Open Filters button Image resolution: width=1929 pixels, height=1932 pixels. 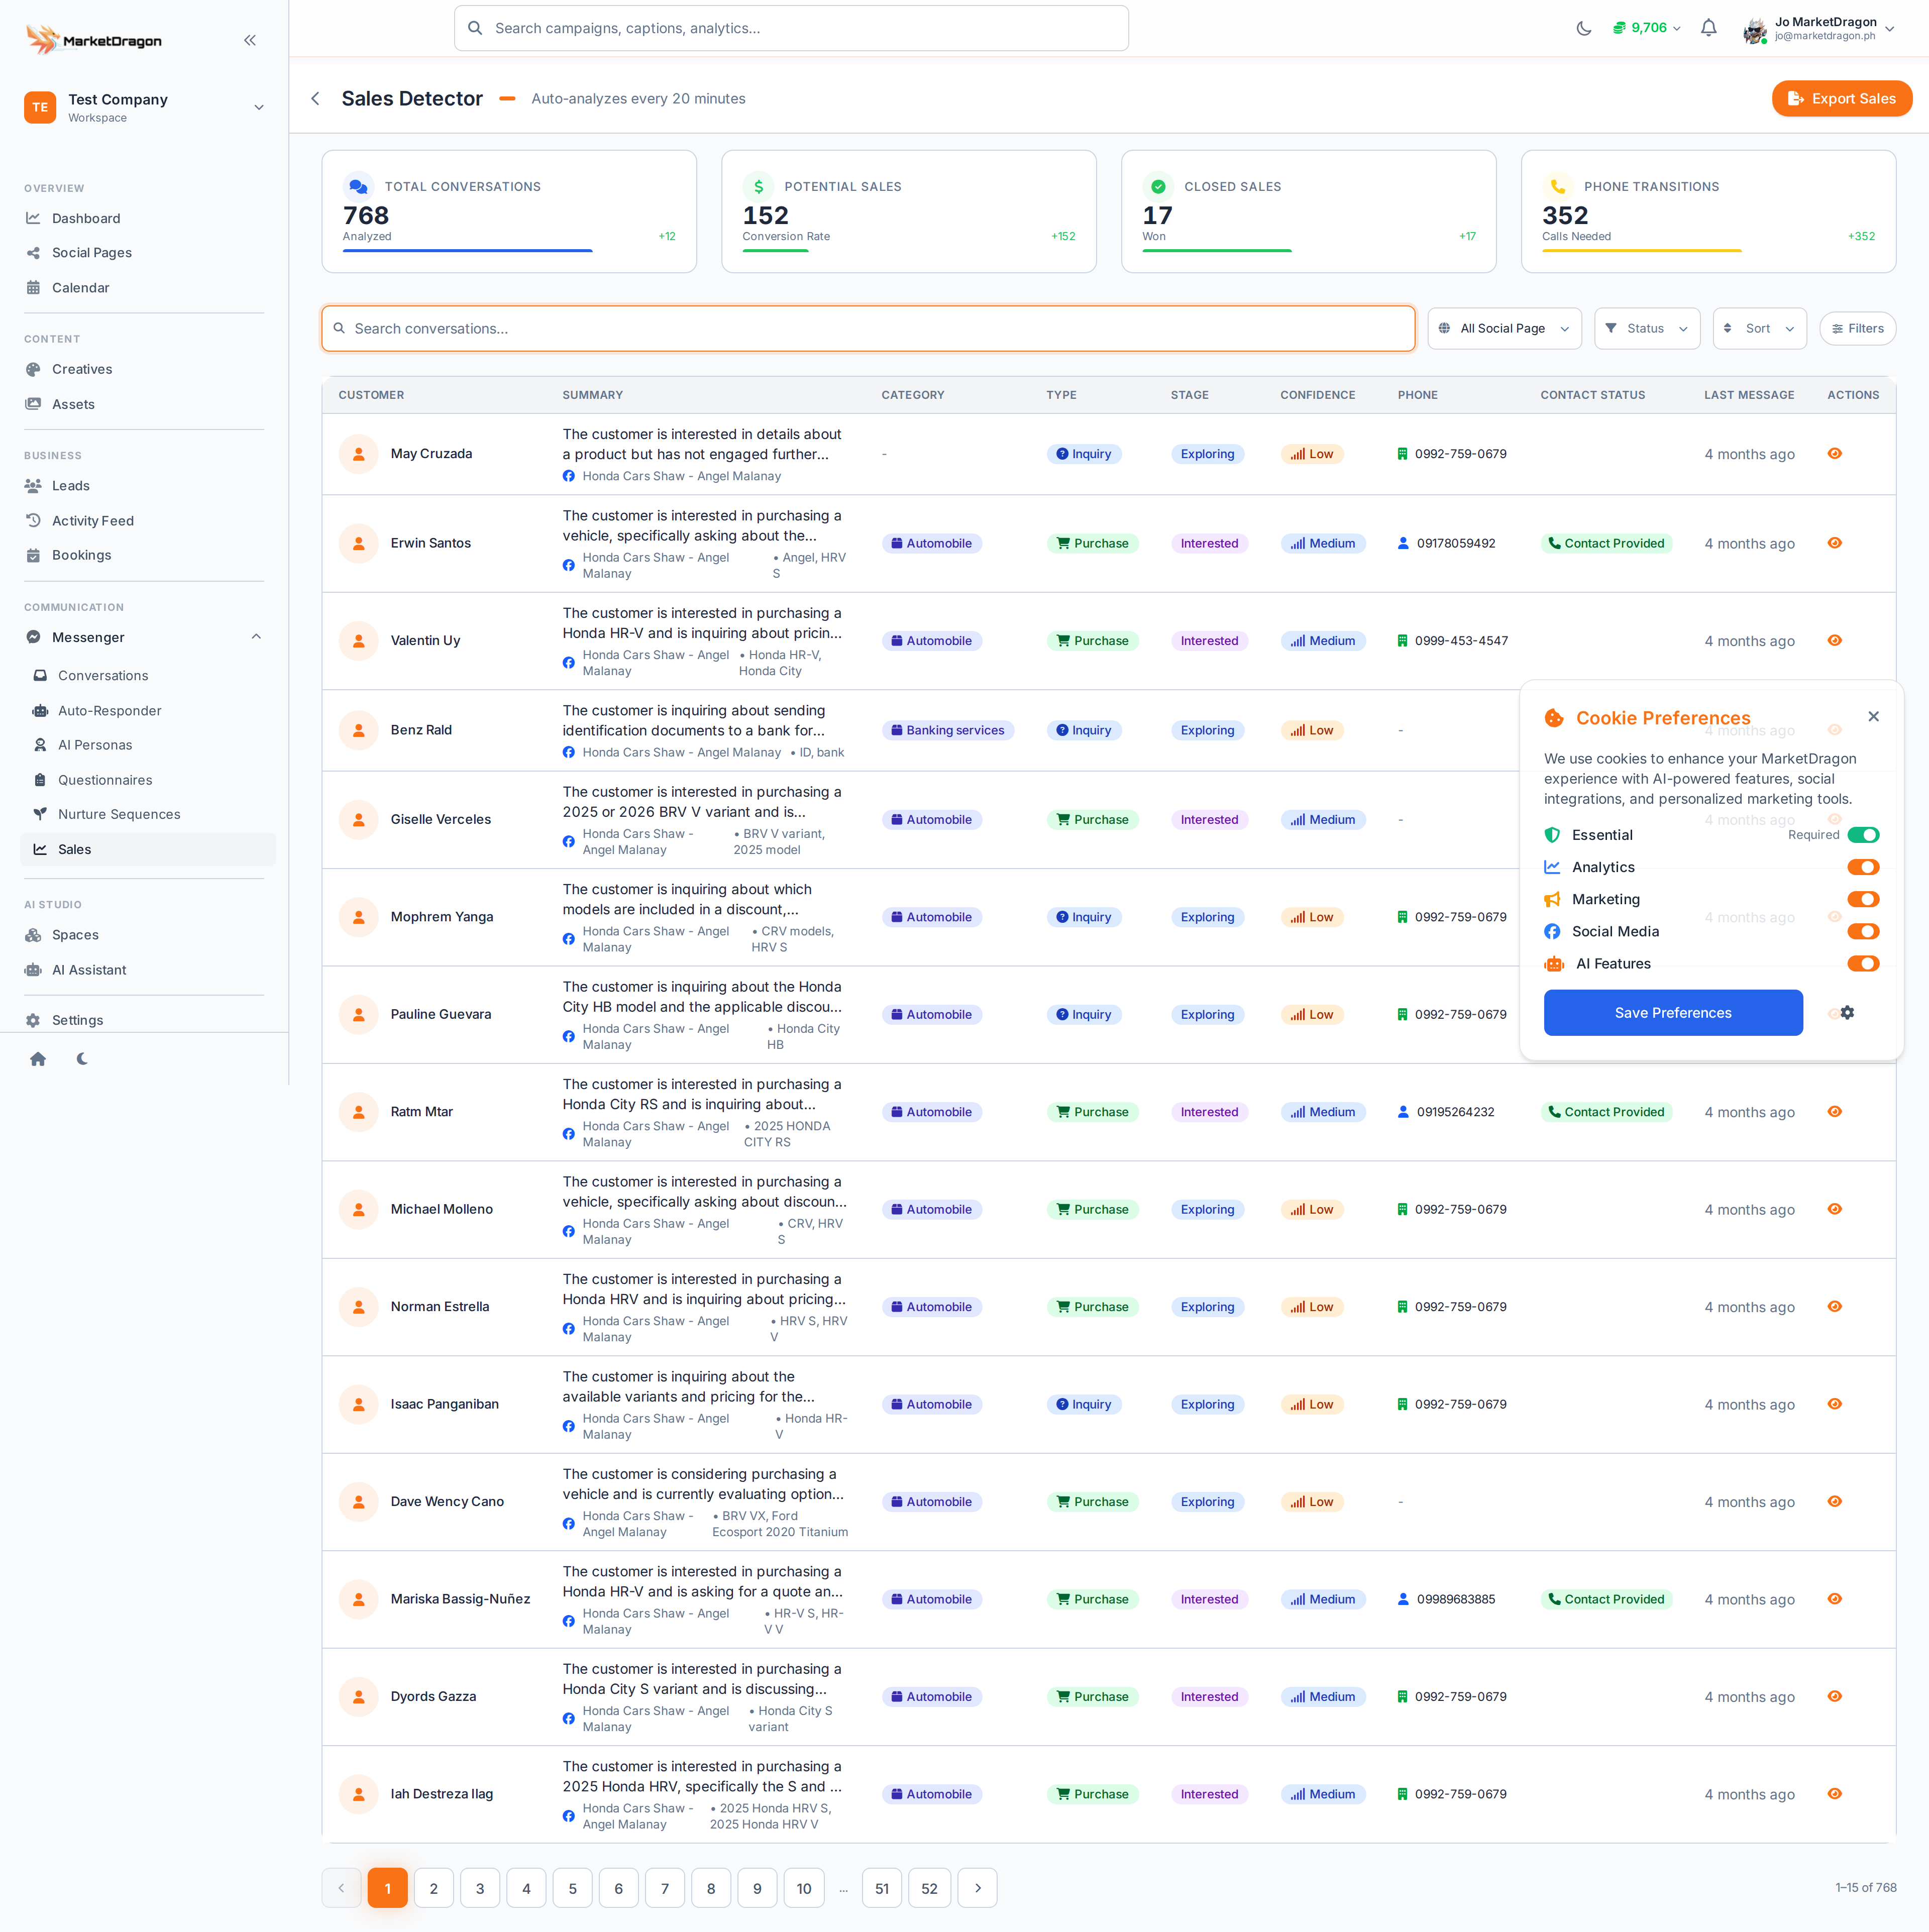click(1857, 329)
